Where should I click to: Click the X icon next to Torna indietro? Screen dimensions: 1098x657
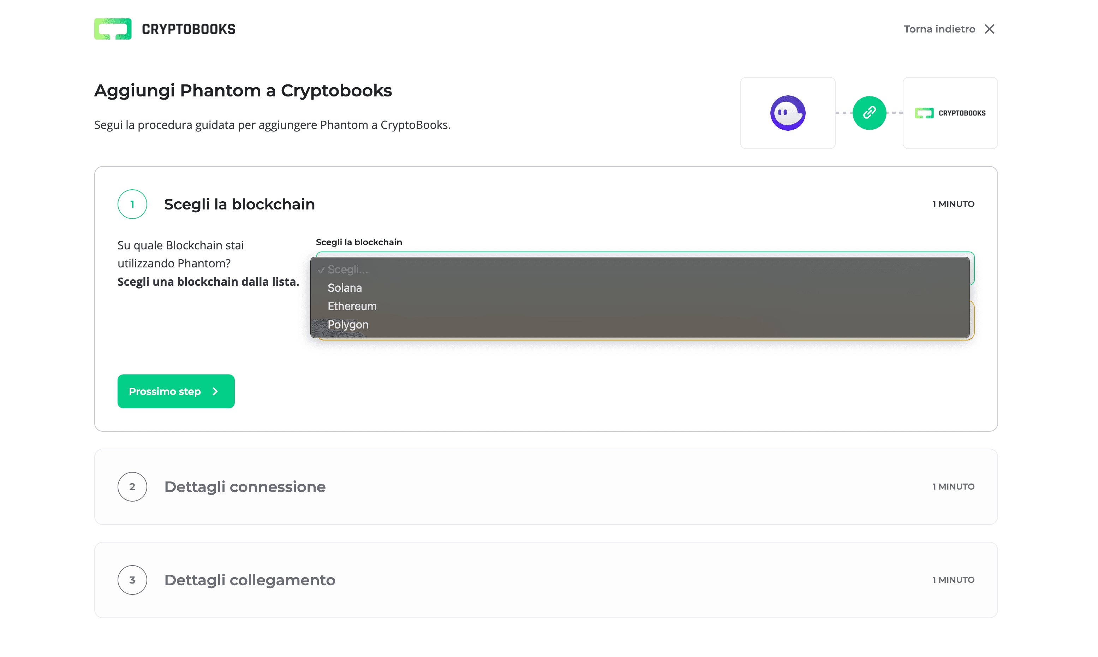(989, 29)
